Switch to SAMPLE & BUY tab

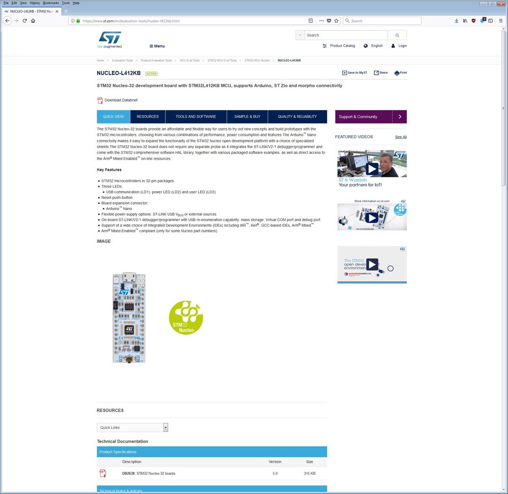pos(247,116)
